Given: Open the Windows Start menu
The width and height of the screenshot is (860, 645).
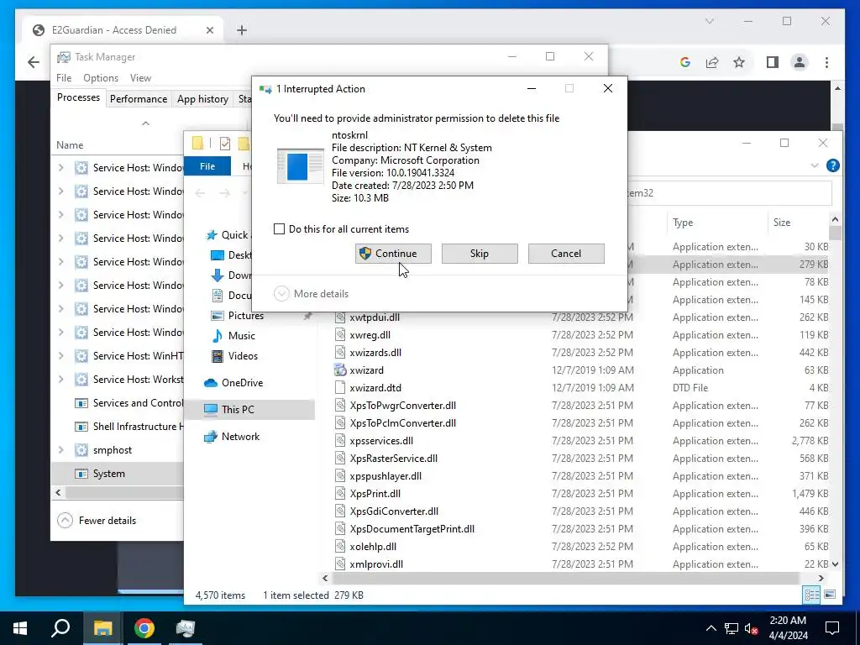Looking at the screenshot, I should pyautogui.click(x=20, y=628).
